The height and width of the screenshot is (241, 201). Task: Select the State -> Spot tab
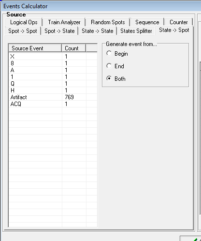174,30
